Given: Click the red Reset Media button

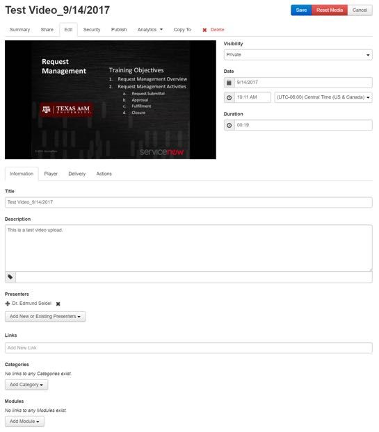Looking at the screenshot, I should click(x=330, y=10).
